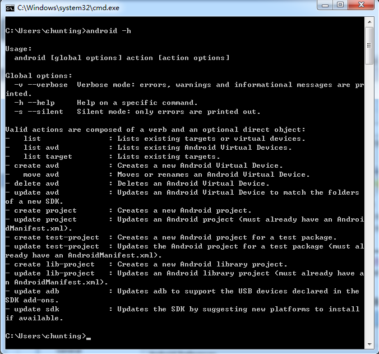Click the 'update adb' action row
Image resolution: width=379 pixels, height=354 pixels.
pyautogui.click(x=182, y=291)
